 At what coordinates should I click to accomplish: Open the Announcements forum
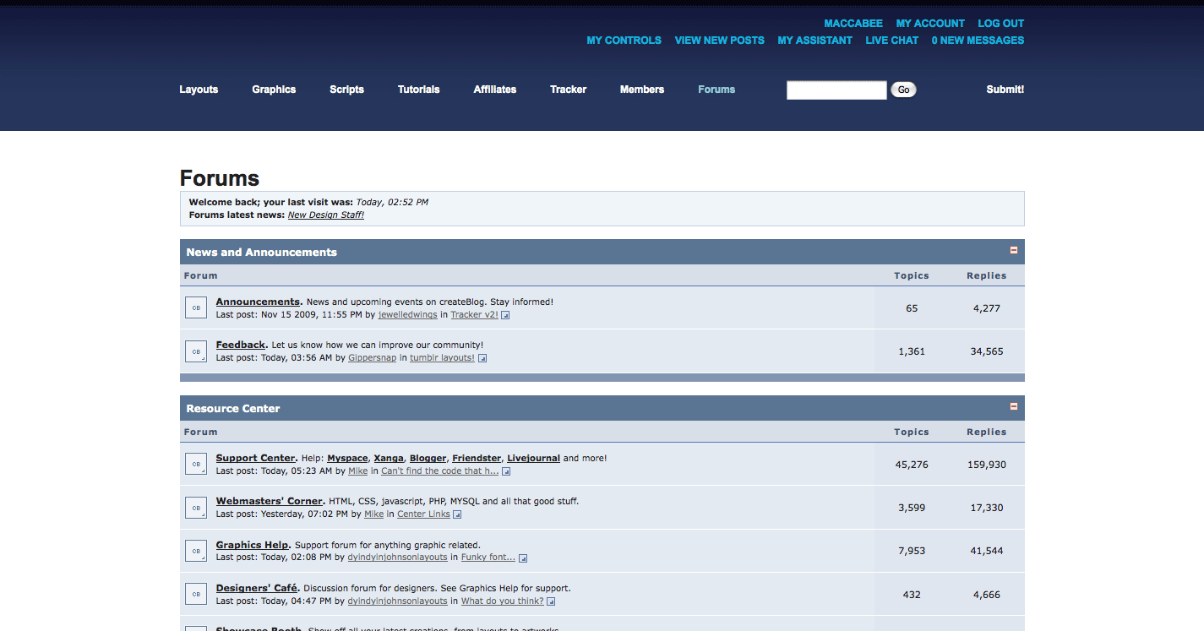click(x=259, y=302)
